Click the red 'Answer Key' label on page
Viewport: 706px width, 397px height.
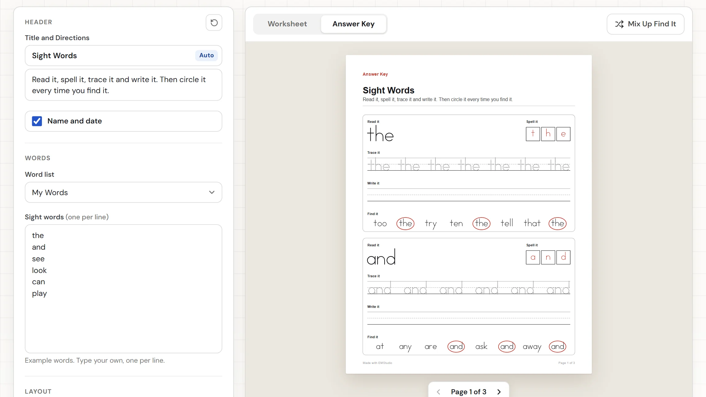coord(375,74)
